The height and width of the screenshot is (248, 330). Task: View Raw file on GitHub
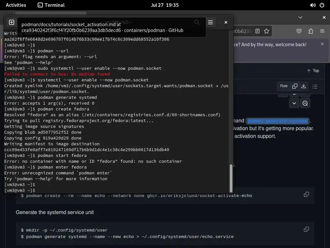[284, 86]
